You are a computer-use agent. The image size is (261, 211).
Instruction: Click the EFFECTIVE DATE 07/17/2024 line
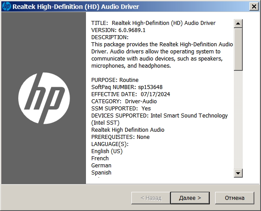click(130, 94)
